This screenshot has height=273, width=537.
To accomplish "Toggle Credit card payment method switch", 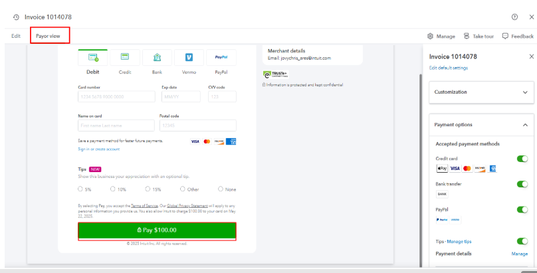I will 522,159.
